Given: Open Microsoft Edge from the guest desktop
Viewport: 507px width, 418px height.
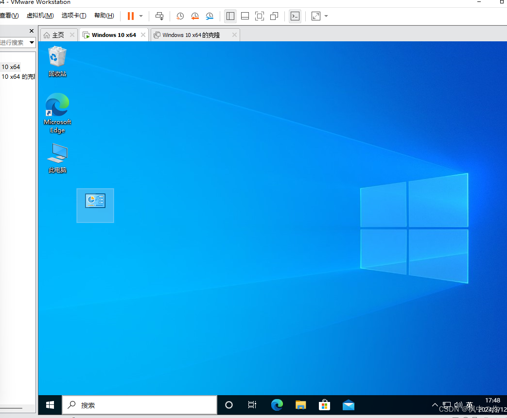Looking at the screenshot, I should [x=57, y=104].
